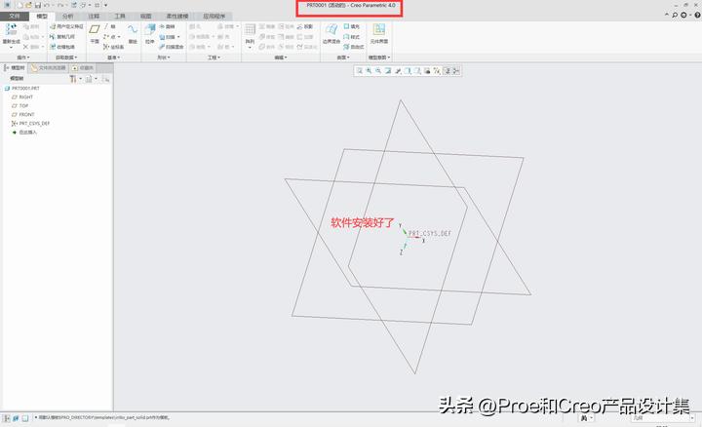Image resolution: width=702 pixels, height=427 pixels.
Task: Click the Save disk icon in quick access toolbar
Action: 38,5
